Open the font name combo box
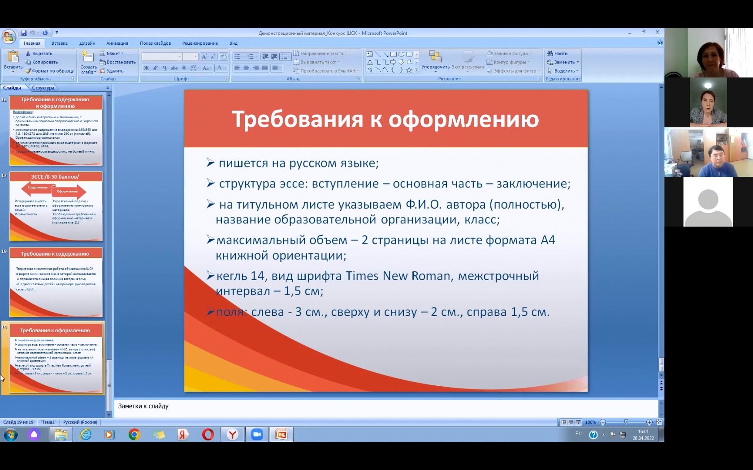 (x=162, y=56)
